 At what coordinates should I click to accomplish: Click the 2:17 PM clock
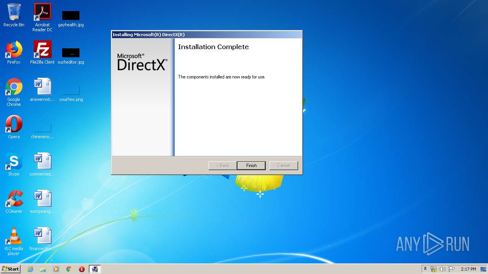pyautogui.click(x=468, y=269)
